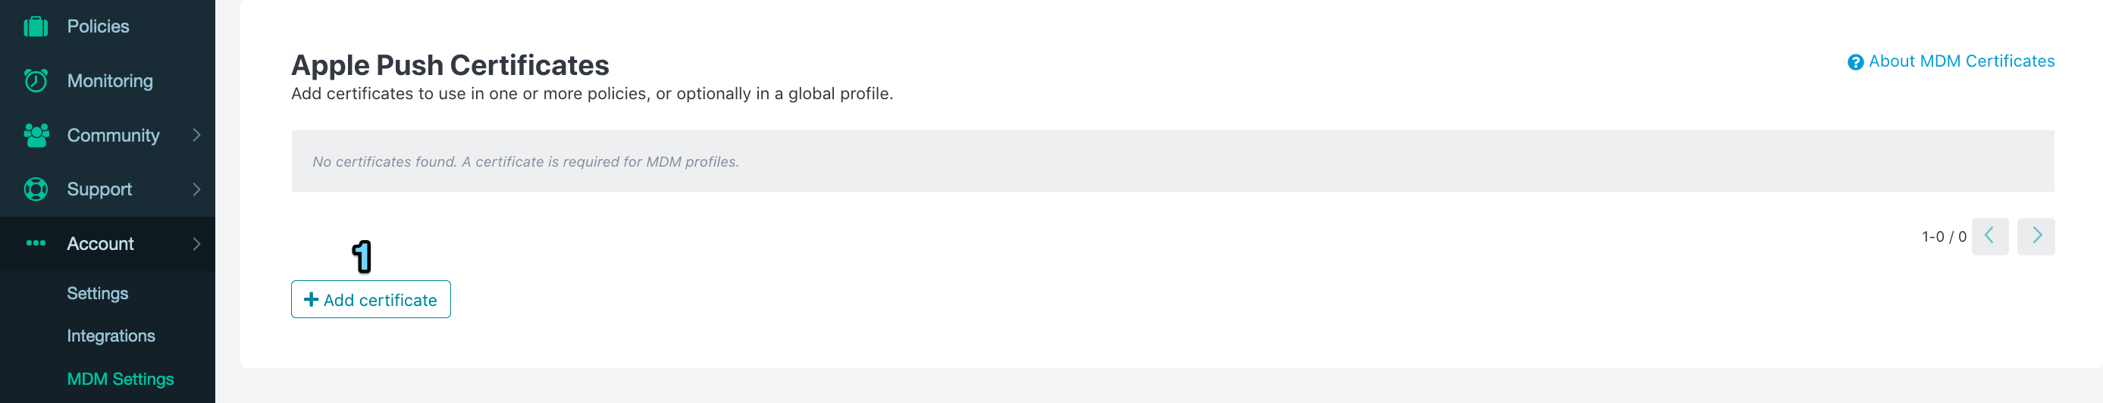Open account Settings page
Screen dimensions: 2103x403
pos(97,294)
